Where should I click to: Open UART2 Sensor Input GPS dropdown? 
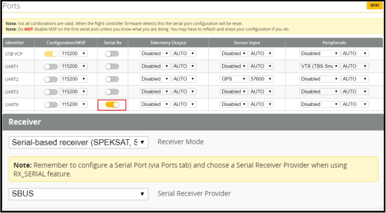(234, 79)
